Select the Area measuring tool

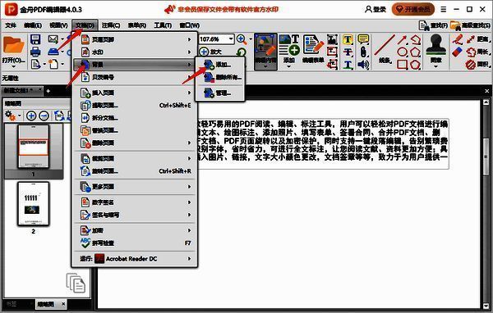tap(477, 64)
